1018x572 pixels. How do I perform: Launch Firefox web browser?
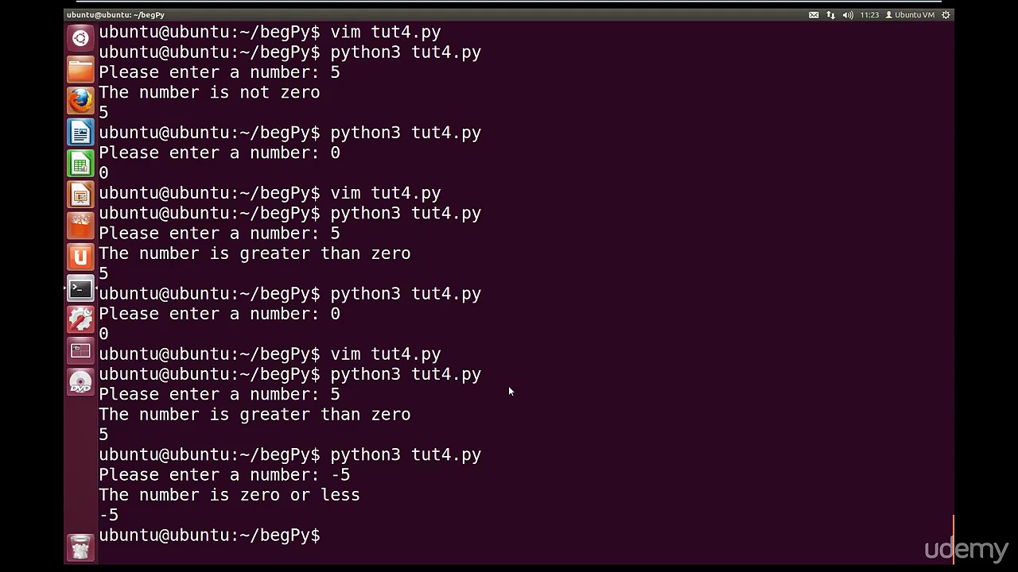coord(80,101)
